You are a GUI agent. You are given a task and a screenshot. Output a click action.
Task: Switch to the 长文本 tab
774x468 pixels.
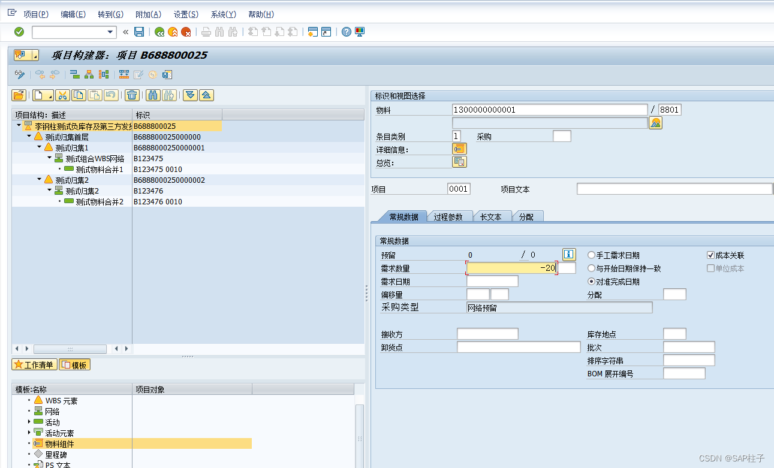[x=491, y=217]
